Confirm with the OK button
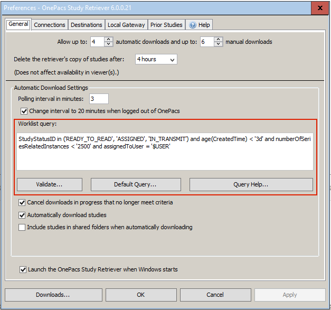 (x=141, y=295)
